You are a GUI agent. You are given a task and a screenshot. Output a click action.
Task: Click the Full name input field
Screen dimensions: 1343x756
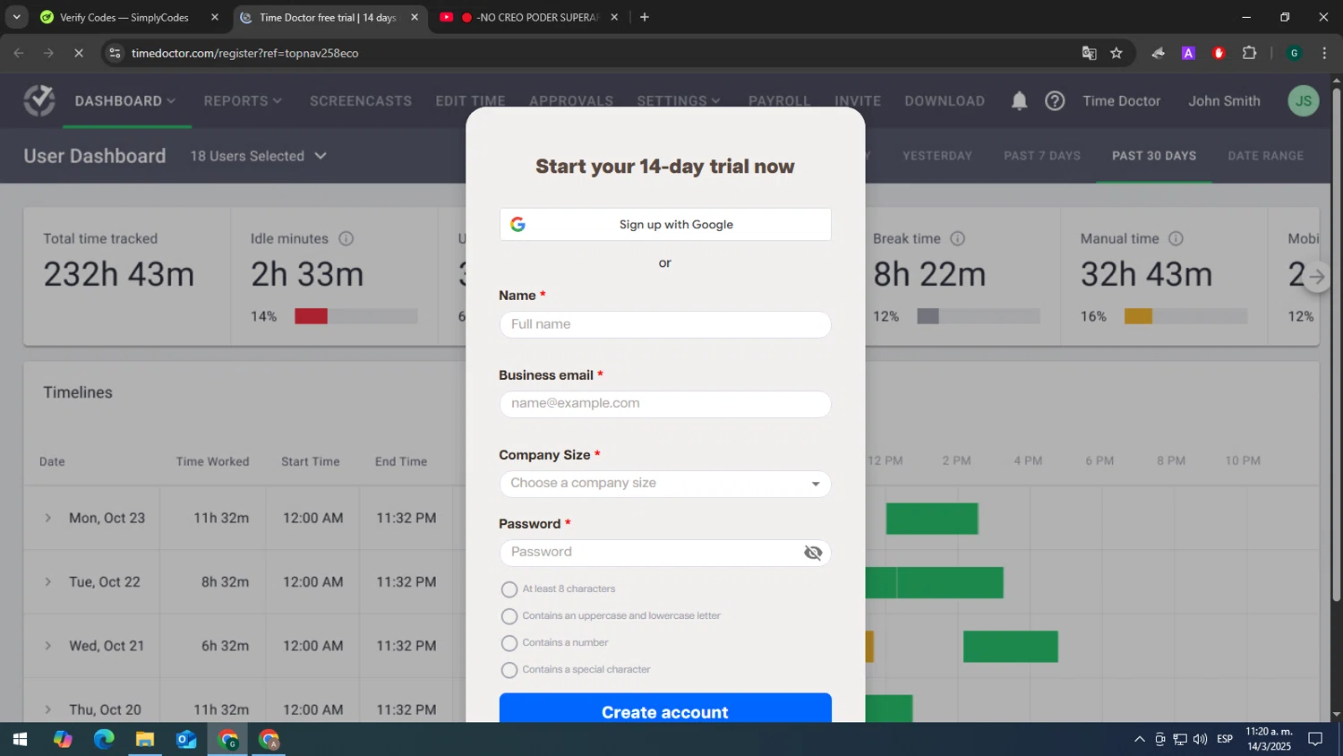[665, 324]
